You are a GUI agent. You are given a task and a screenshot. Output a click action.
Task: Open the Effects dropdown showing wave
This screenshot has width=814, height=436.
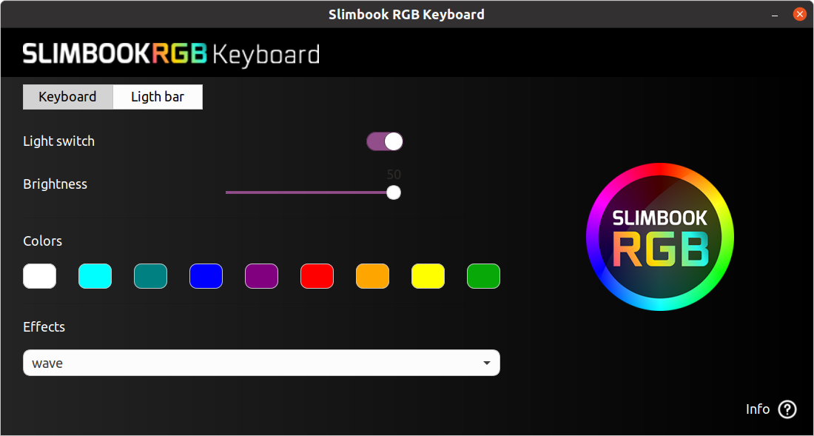[261, 363]
